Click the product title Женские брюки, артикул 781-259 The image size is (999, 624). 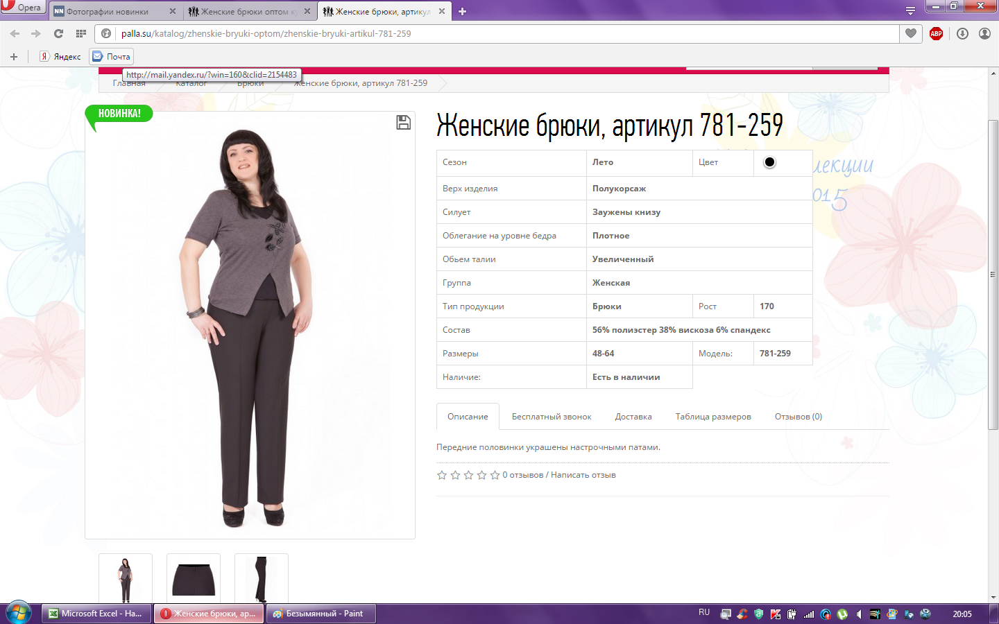[610, 125]
